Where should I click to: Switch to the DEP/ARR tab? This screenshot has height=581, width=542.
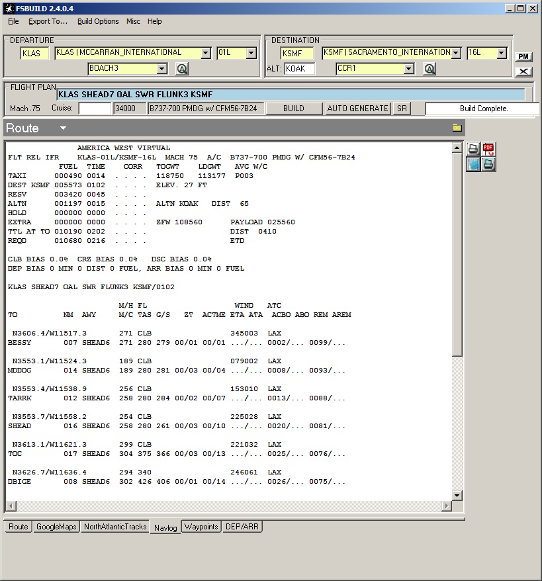[x=242, y=527]
